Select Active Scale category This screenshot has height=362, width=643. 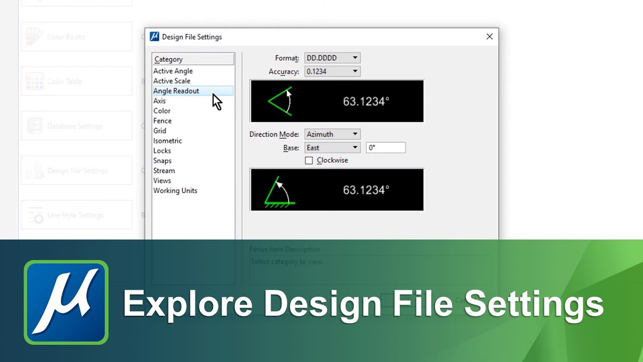[x=193, y=81]
